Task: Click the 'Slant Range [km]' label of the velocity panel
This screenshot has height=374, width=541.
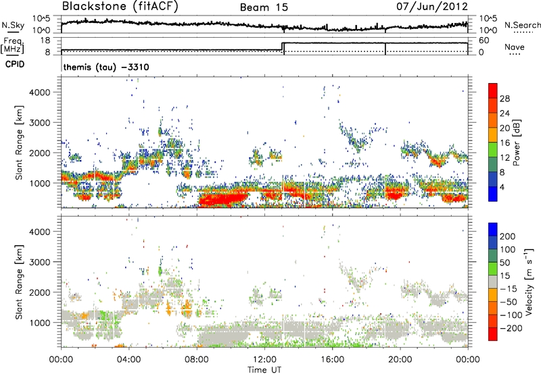Action: [x=19, y=282]
